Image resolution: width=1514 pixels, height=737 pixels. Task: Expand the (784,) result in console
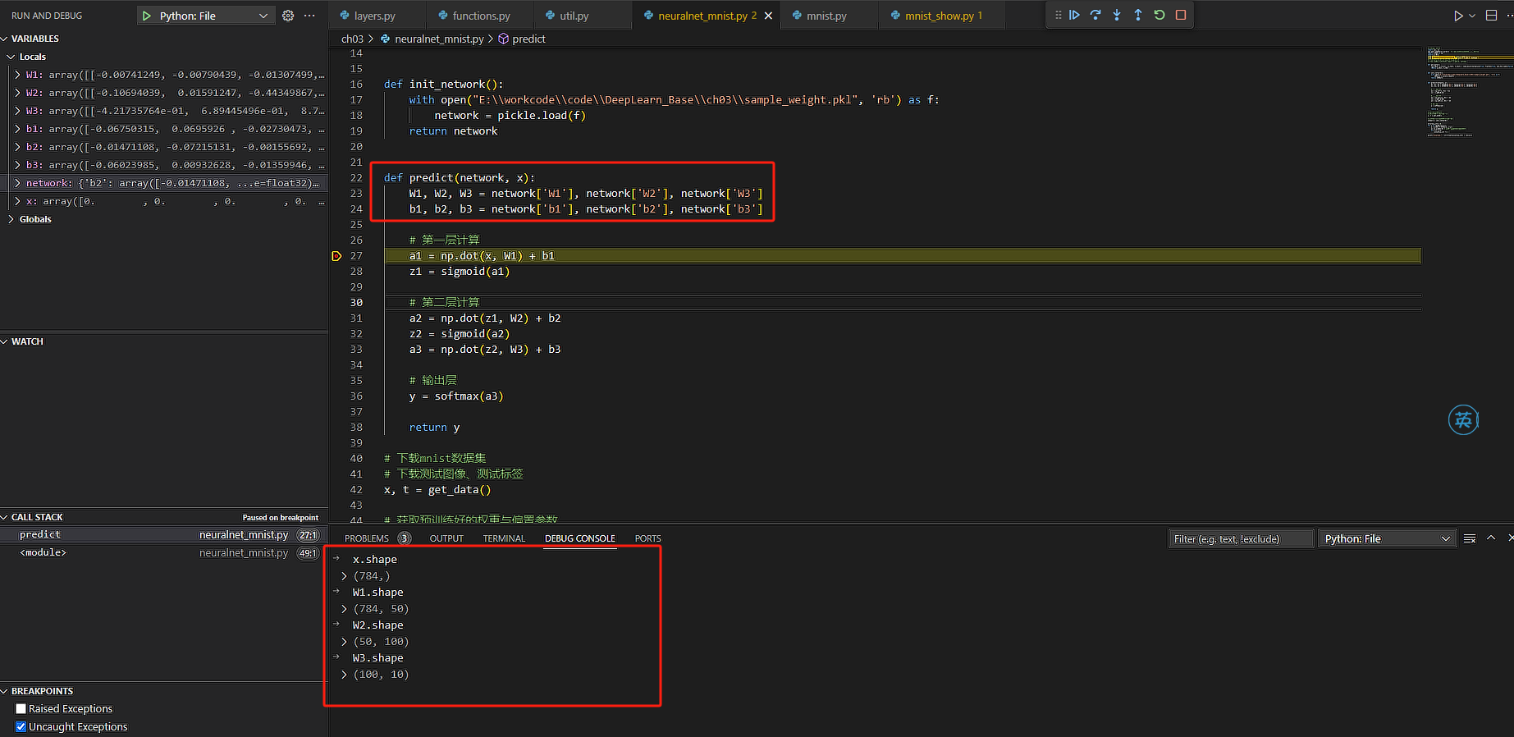pos(344,576)
